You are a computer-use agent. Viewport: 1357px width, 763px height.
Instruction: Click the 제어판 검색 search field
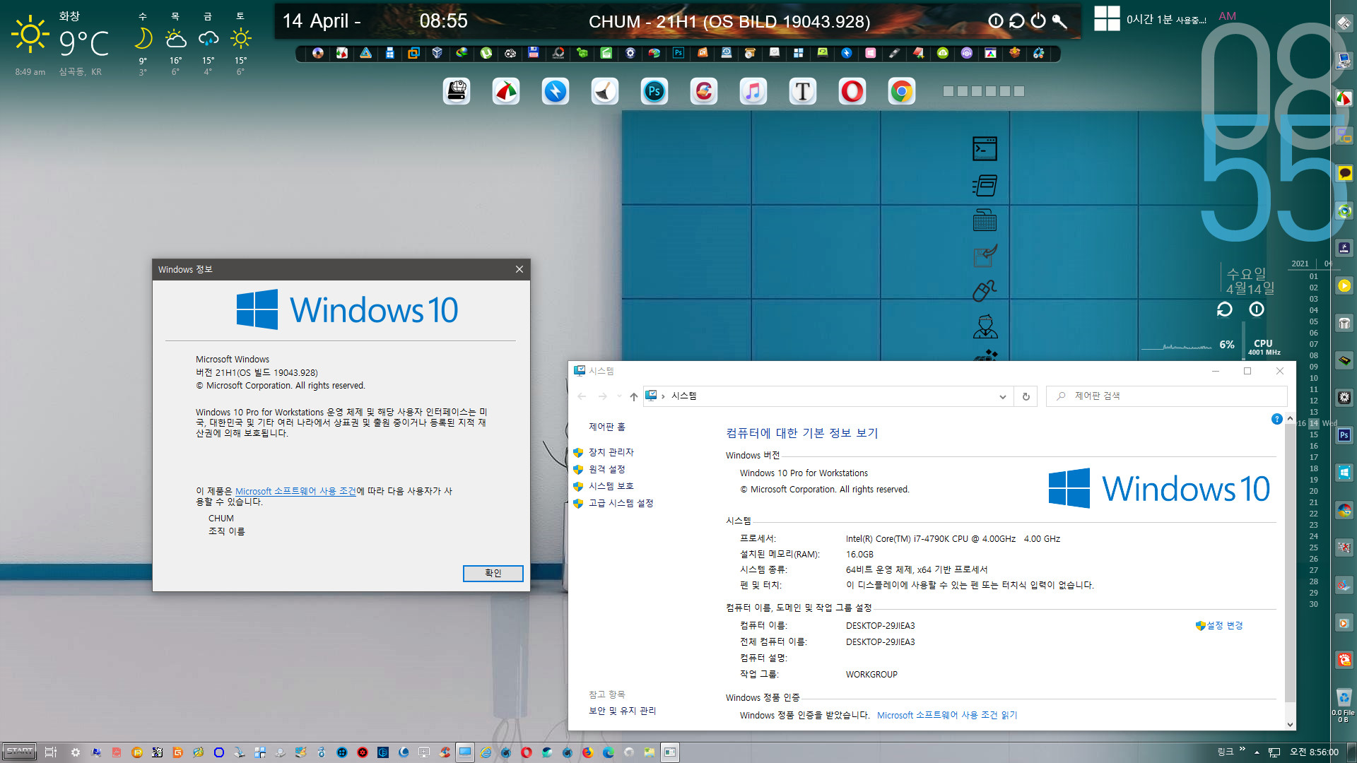pyautogui.click(x=1166, y=396)
